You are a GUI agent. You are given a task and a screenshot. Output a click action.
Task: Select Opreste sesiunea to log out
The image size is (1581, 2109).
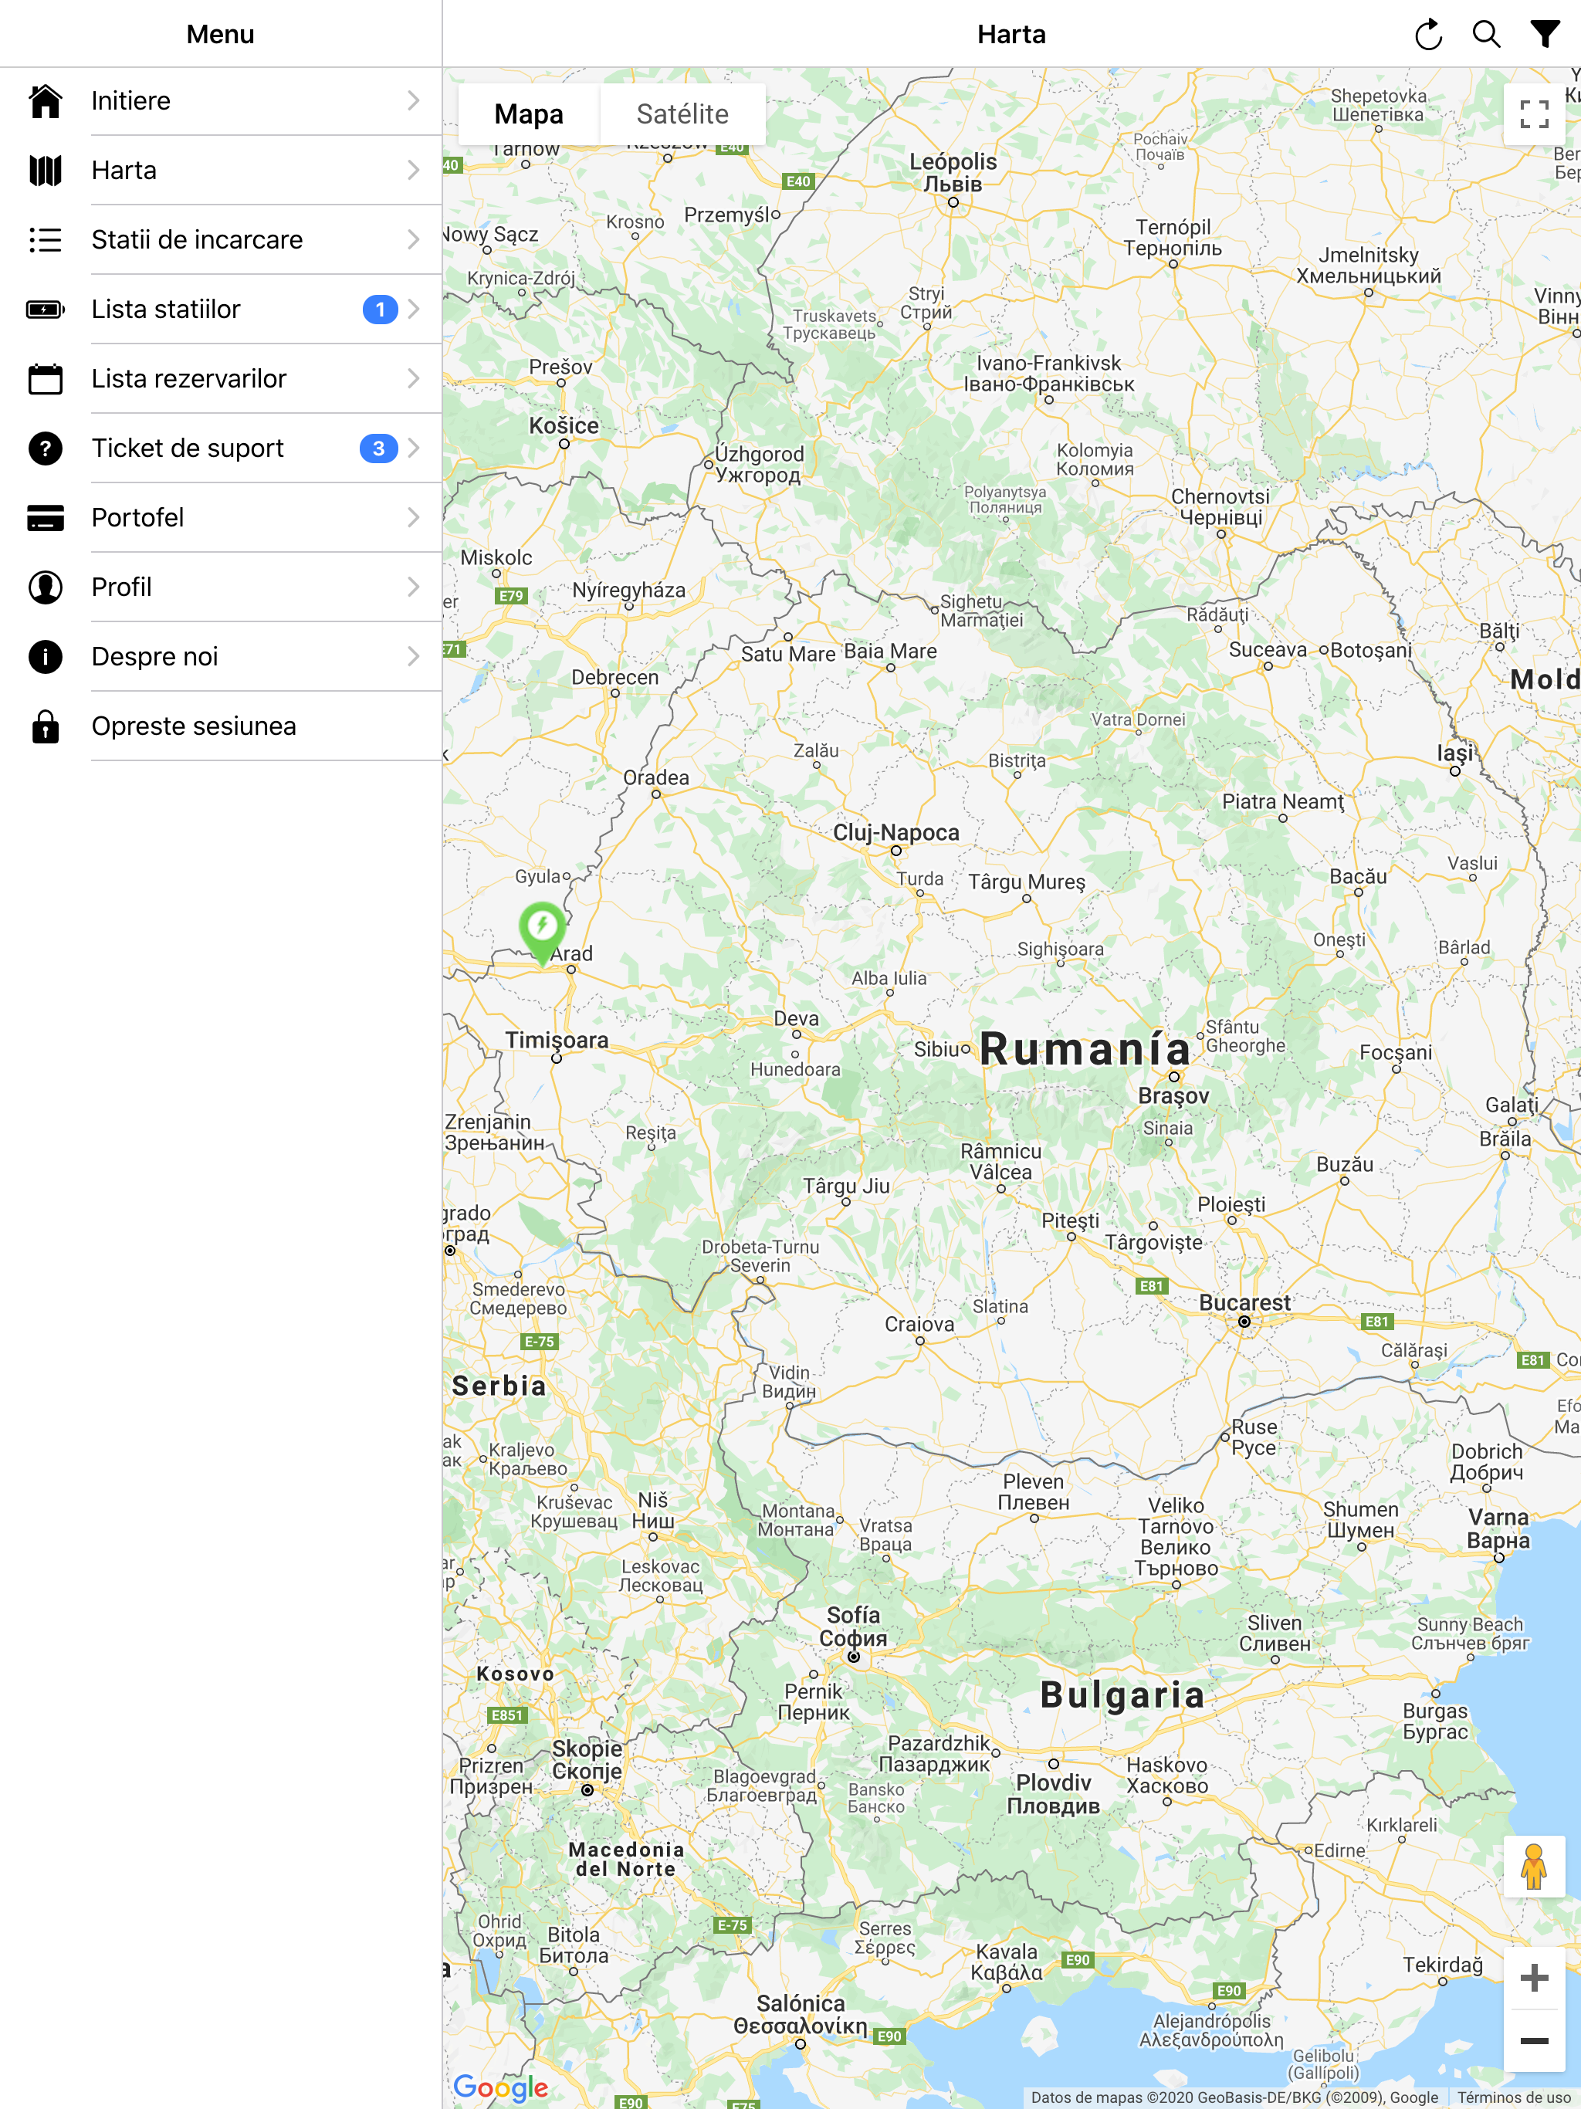[222, 726]
